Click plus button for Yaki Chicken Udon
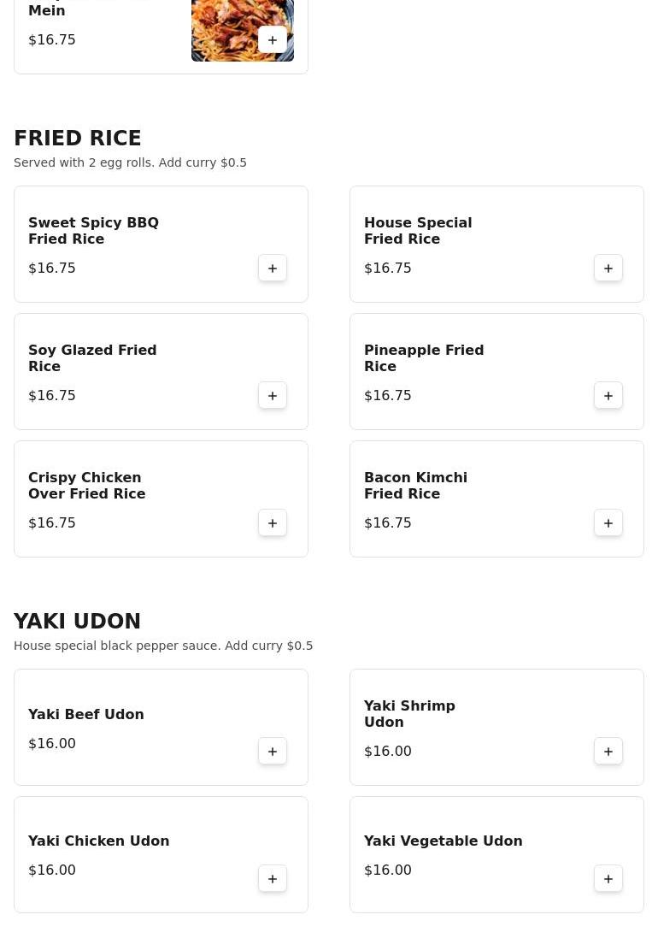This screenshot has height=950, width=658. pyautogui.click(x=273, y=879)
